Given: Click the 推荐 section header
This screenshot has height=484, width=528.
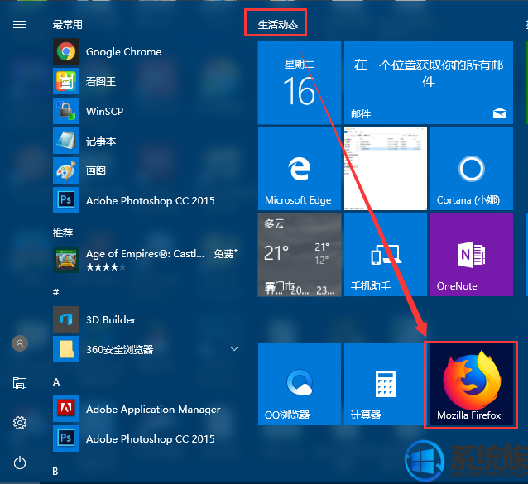Looking at the screenshot, I should tap(63, 232).
